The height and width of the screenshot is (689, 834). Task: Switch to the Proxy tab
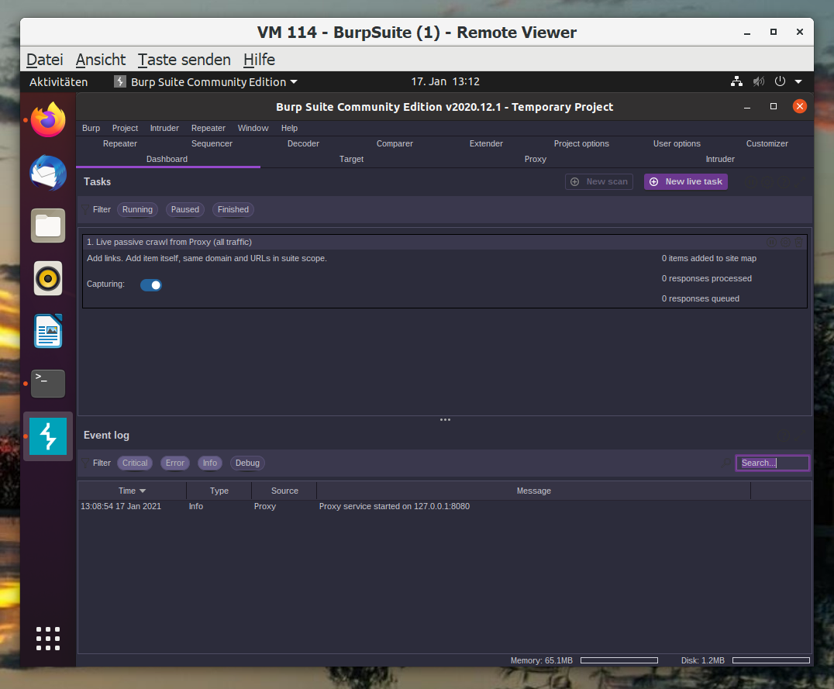pyautogui.click(x=535, y=159)
